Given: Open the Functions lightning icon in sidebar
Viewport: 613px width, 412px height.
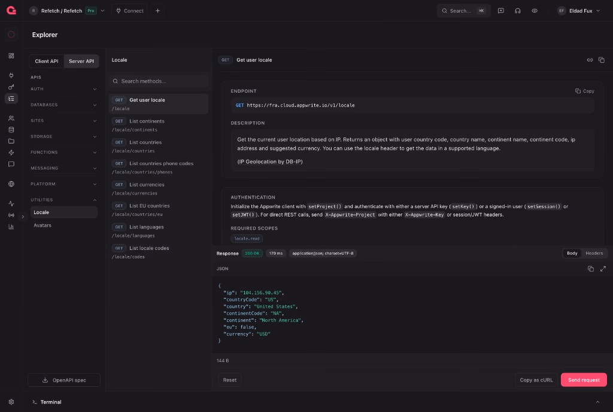Looking at the screenshot, I should [11, 152].
